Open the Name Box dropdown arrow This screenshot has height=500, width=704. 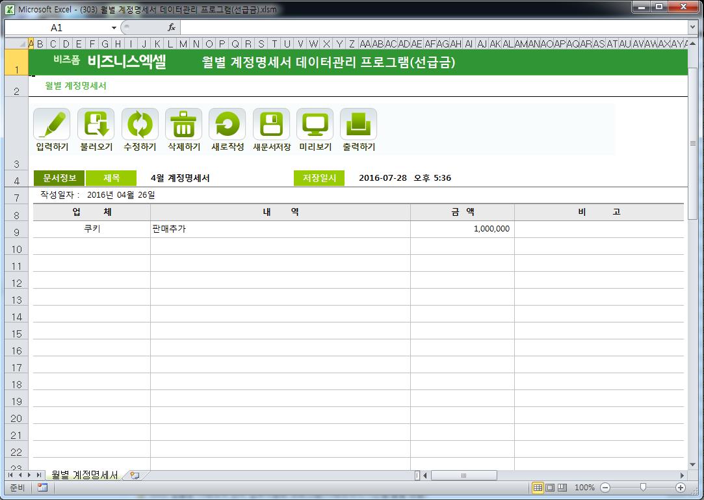pyautogui.click(x=114, y=28)
